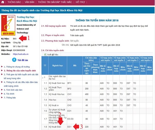155x130 pixels.
Task: Click the Excel icon next to Xuất dữ liệu
Action: tap(45, 55)
